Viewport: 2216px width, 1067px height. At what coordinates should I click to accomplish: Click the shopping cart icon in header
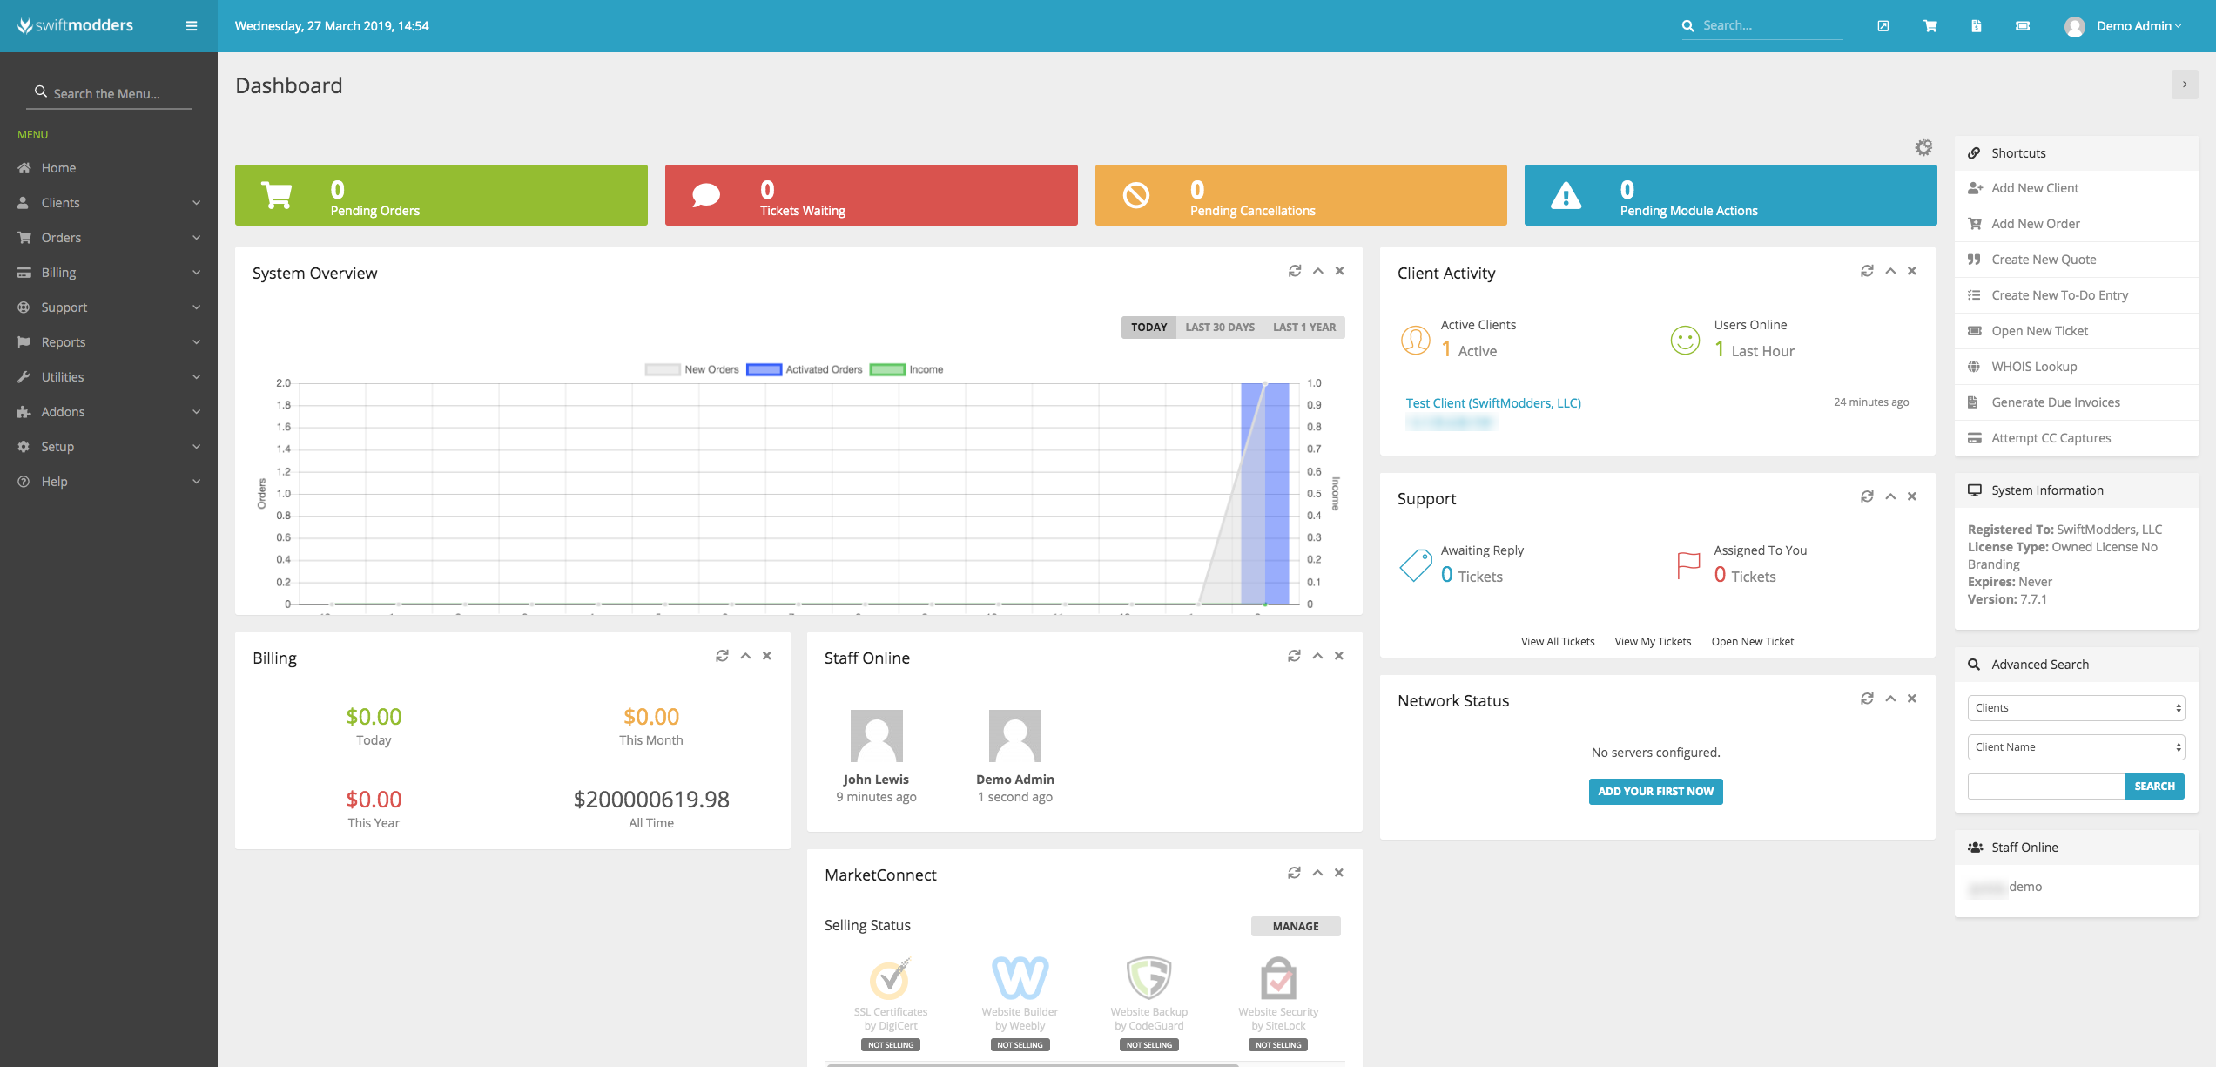1930,26
